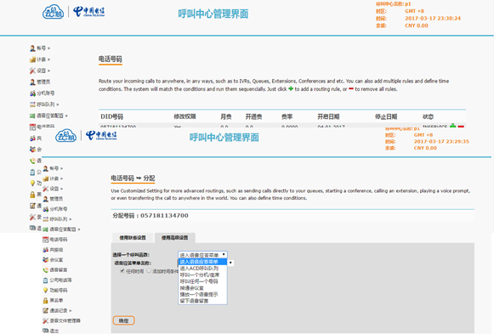The width and height of the screenshot is (494, 334).
Task: Click the DID号码 column header
Action: click(x=112, y=116)
